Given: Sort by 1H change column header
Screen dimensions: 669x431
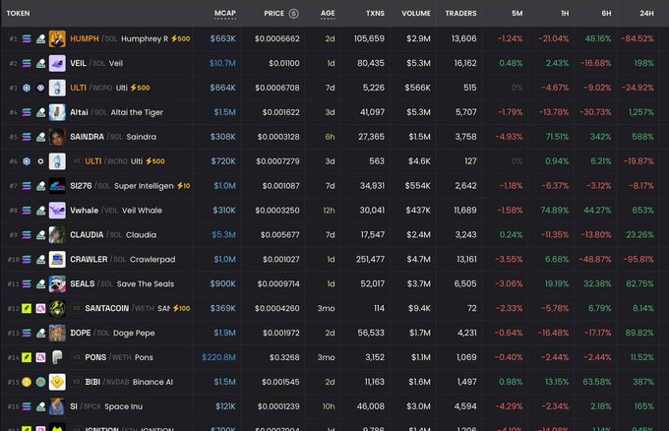Looking at the screenshot, I should [x=565, y=13].
